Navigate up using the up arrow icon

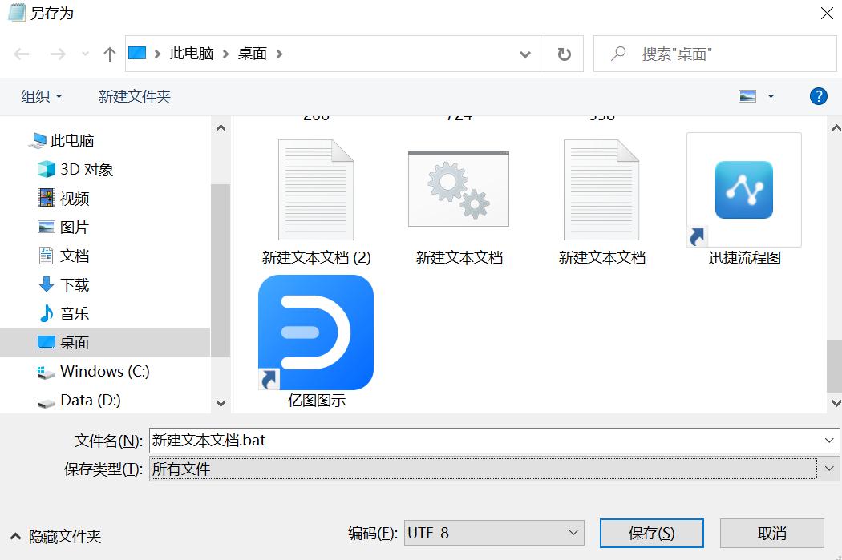[109, 54]
